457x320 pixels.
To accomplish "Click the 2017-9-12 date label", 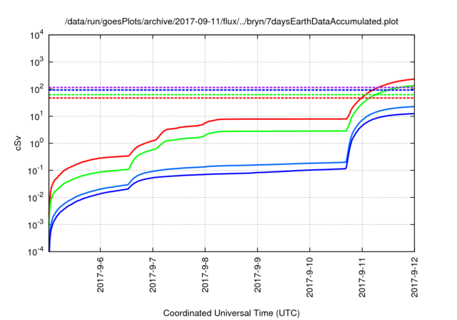I will [414, 277].
